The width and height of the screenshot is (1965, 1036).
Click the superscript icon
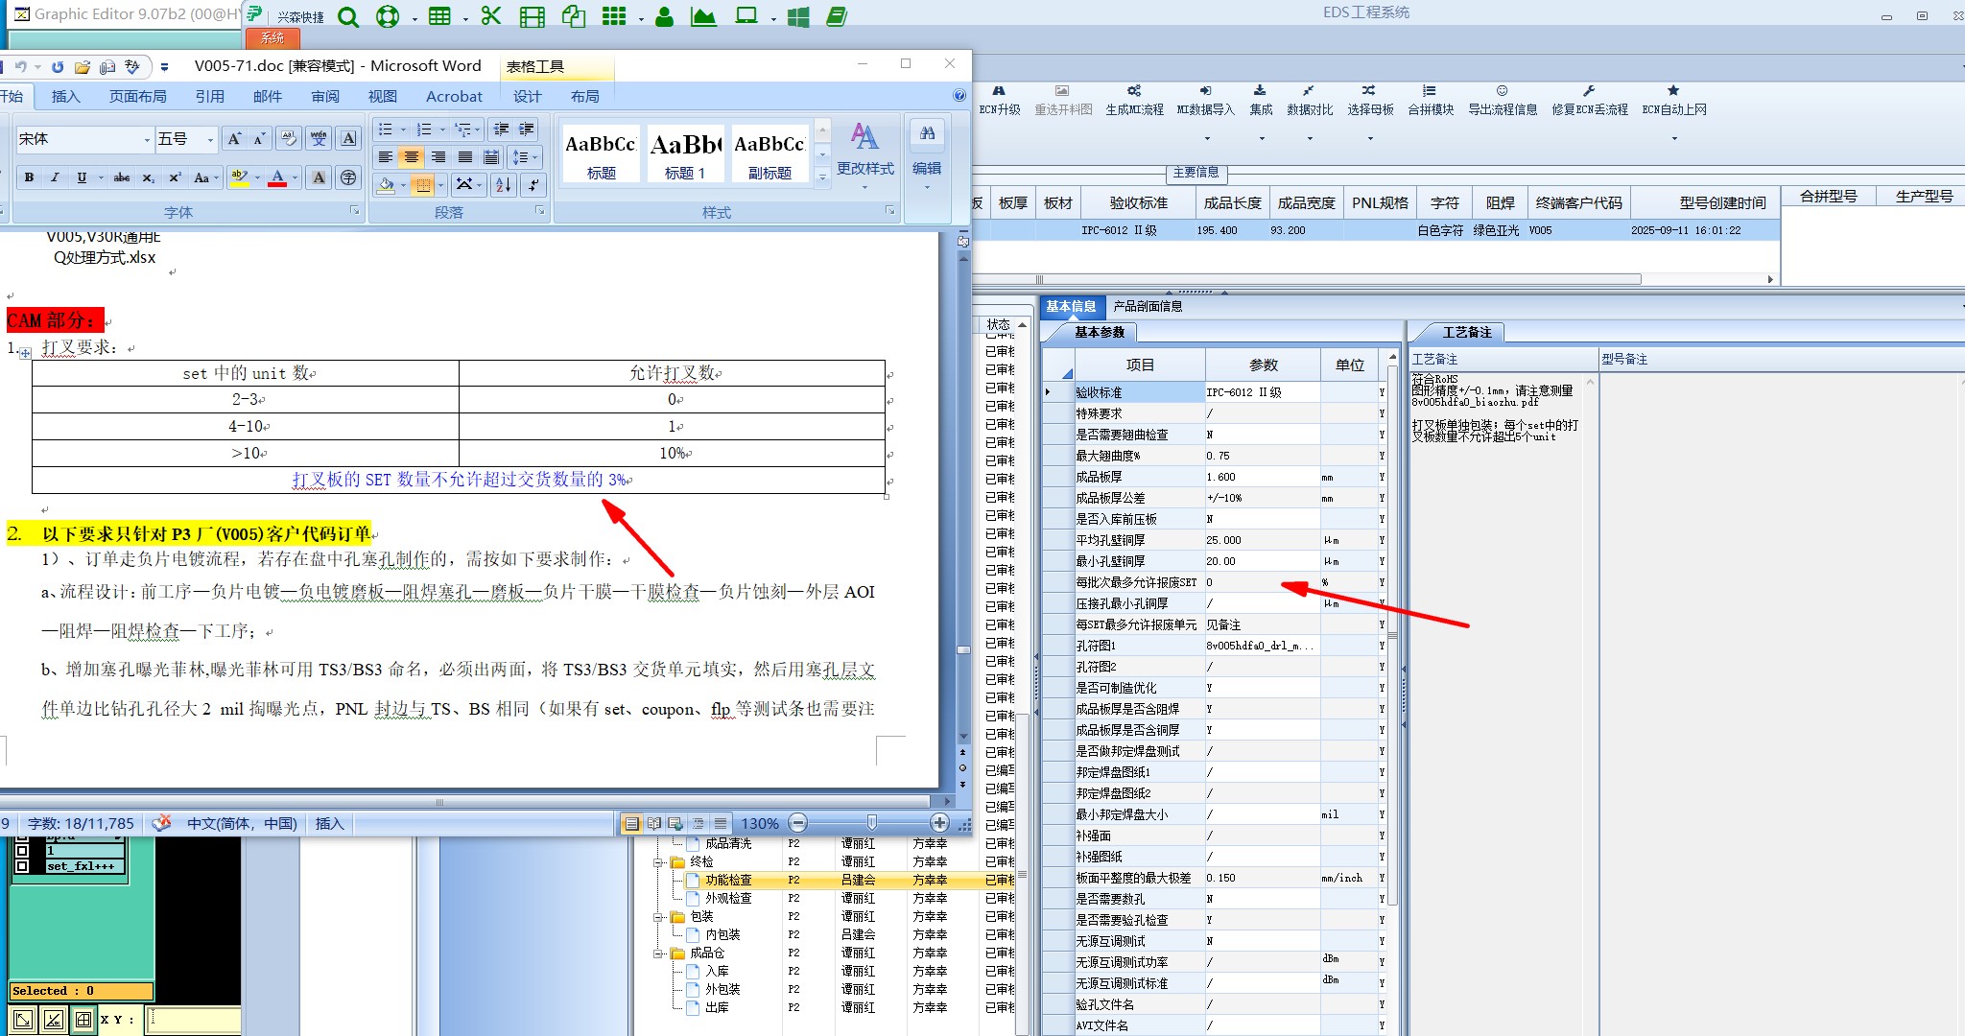175,177
